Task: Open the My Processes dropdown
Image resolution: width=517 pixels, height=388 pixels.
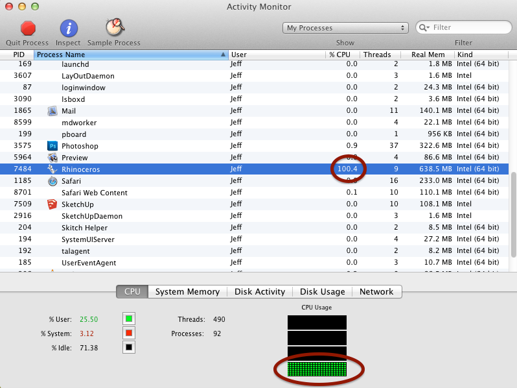Action: coord(345,28)
